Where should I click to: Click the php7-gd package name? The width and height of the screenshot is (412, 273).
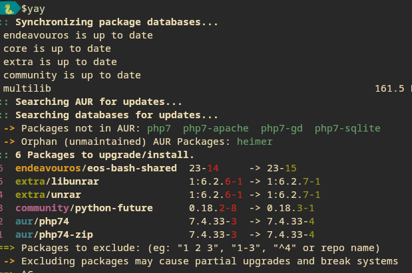[x=282, y=128]
